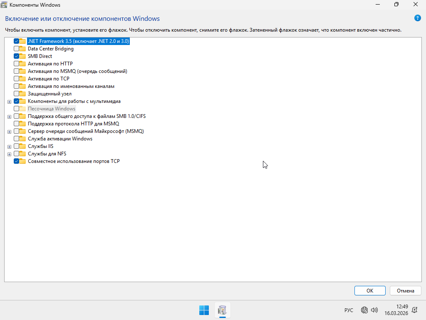426x320 pixels.
Task: Enable the Data Center Bridging checkbox
Action: pyautogui.click(x=16, y=49)
